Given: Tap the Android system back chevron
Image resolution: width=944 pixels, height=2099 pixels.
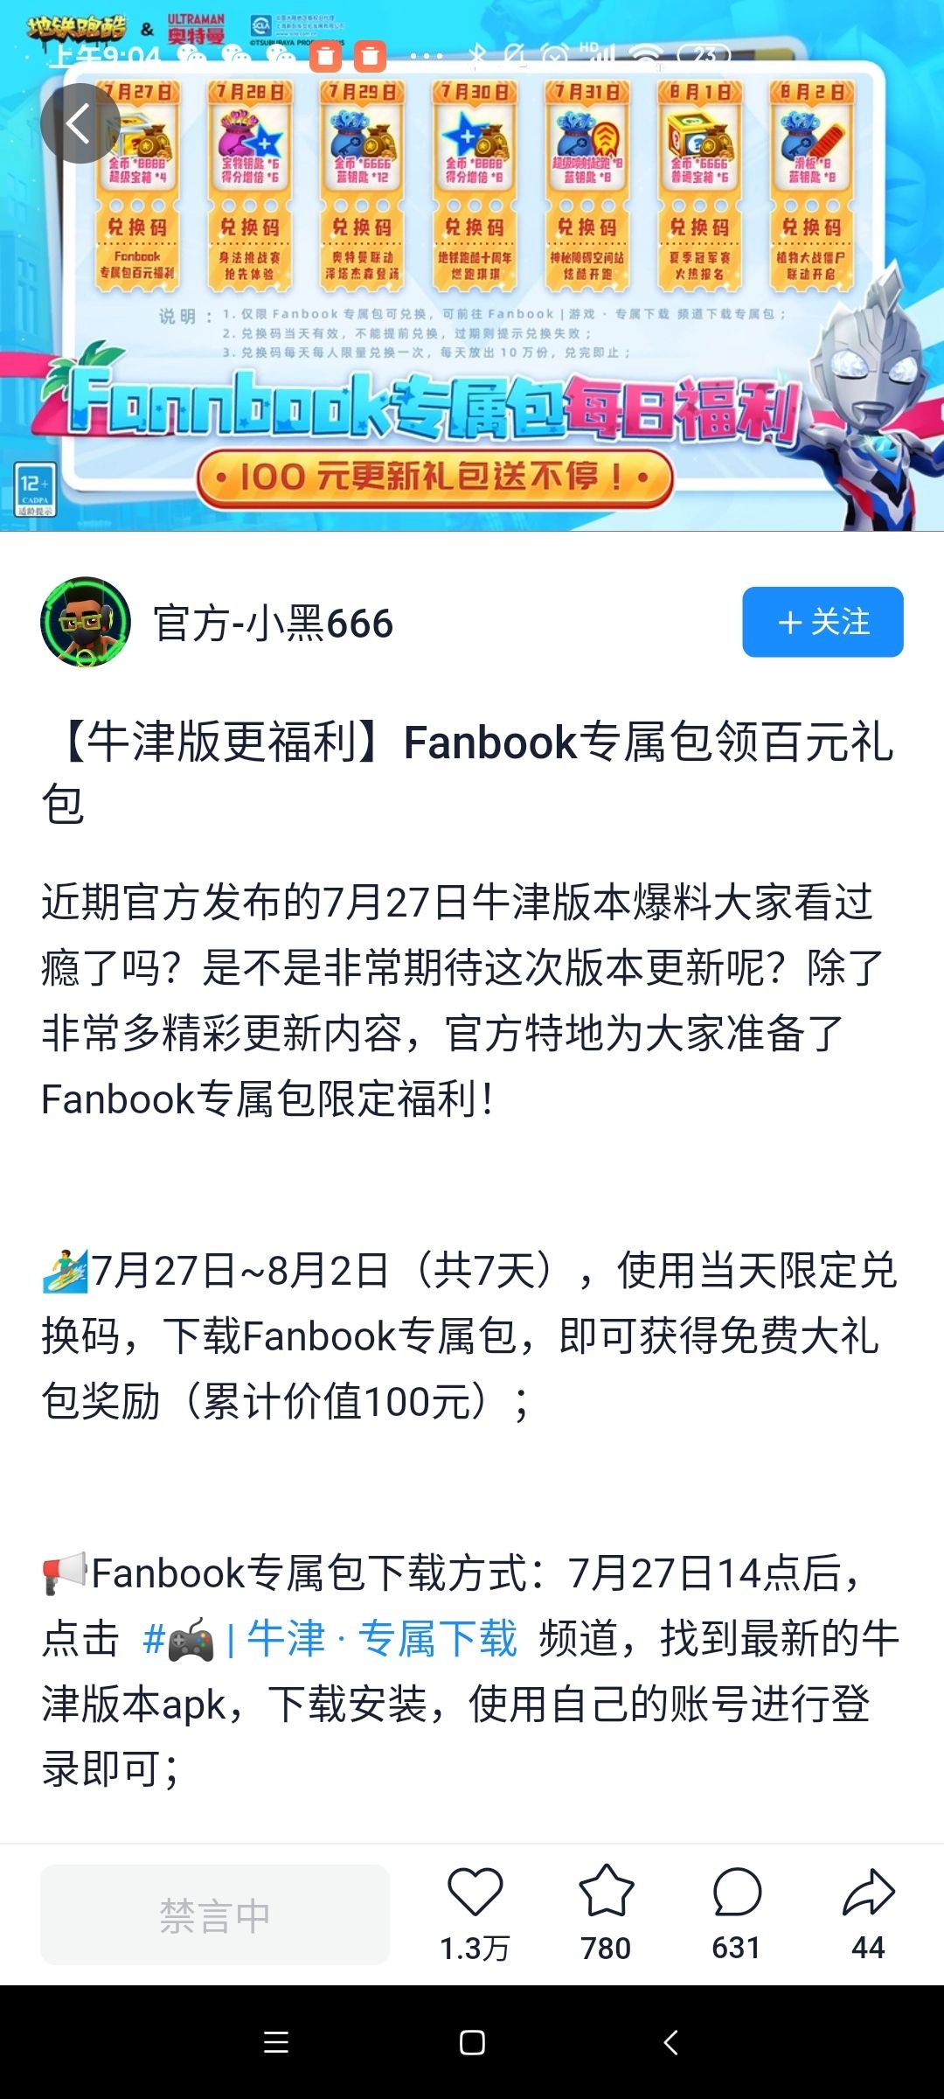Looking at the screenshot, I should point(670,2042).
